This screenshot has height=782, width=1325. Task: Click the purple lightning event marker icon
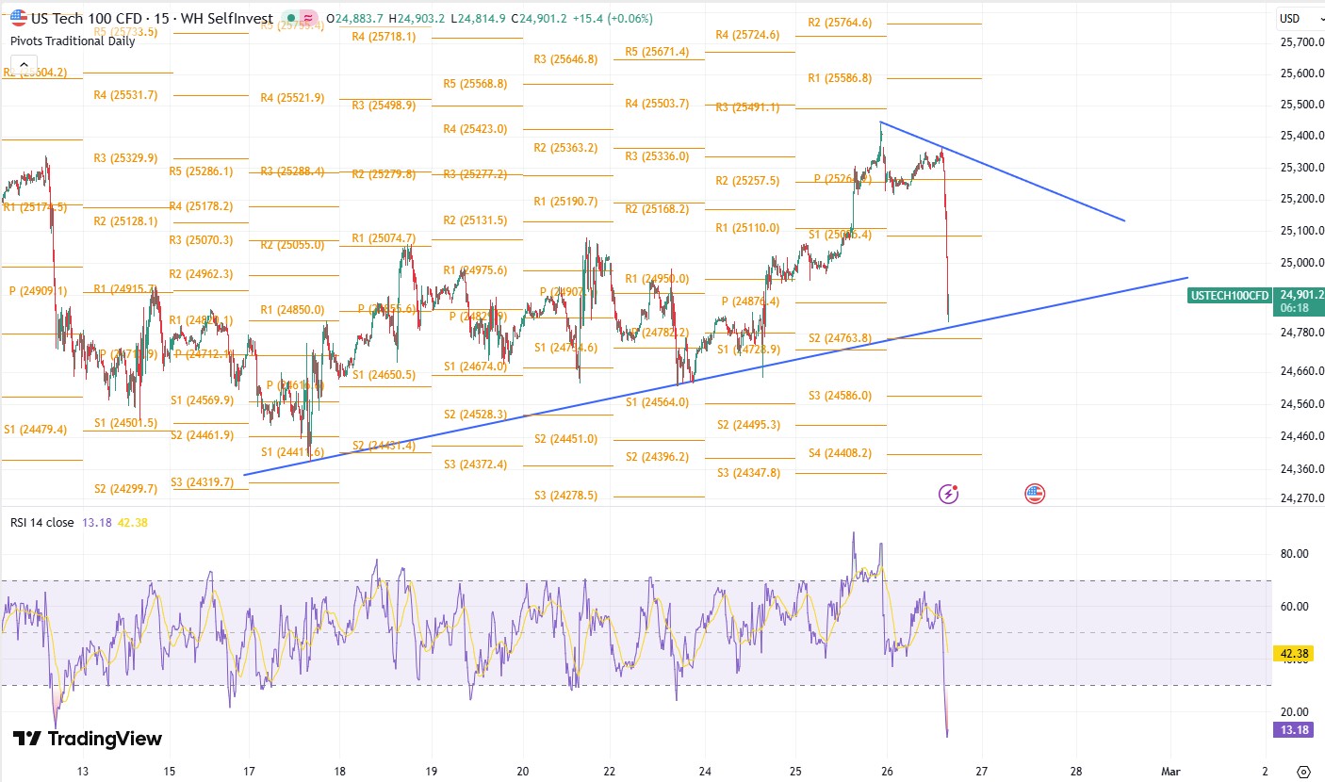point(949,493)
